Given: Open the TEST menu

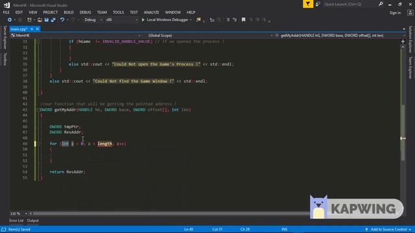Looking at the screenshot, I should tap(134, 12).
